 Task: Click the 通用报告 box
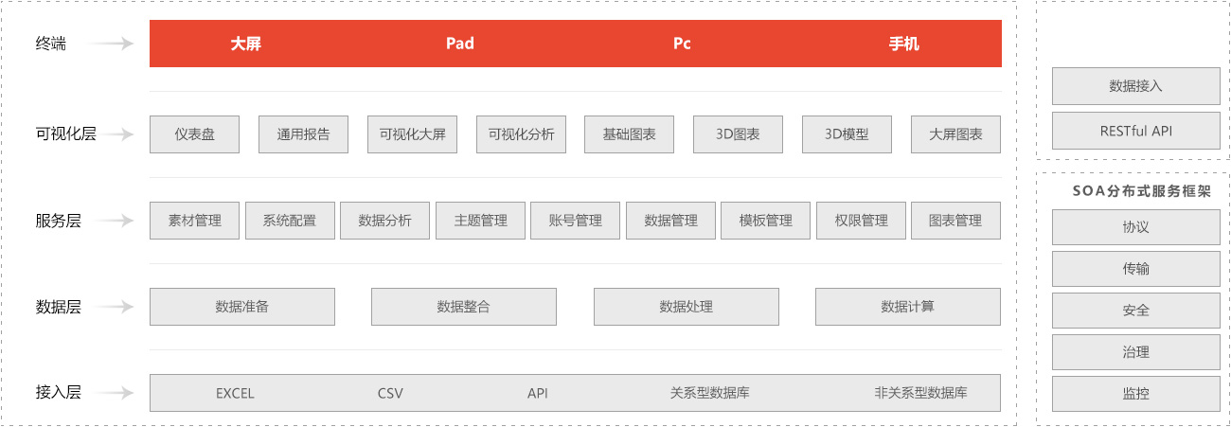coord(303,134)
